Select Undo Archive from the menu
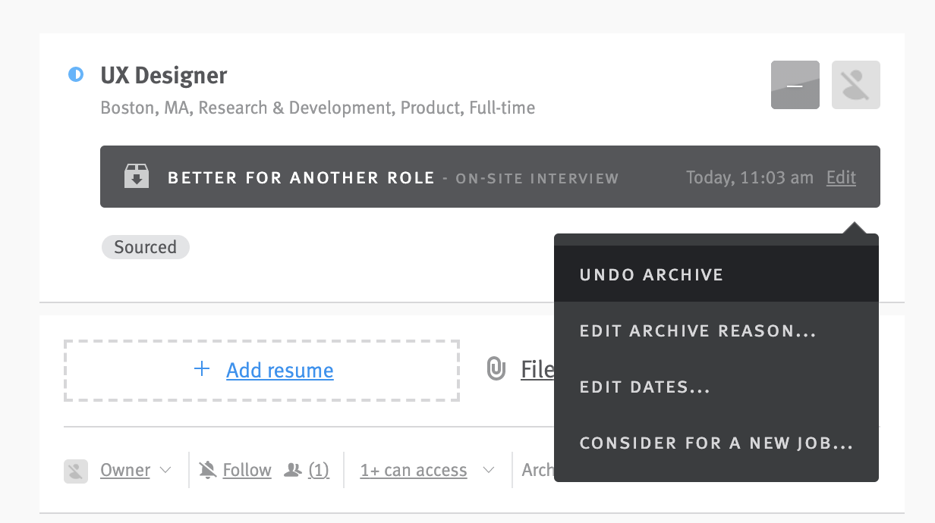Image resolution: width=935 pixels, height=523 pixels. tap(651, 274)
